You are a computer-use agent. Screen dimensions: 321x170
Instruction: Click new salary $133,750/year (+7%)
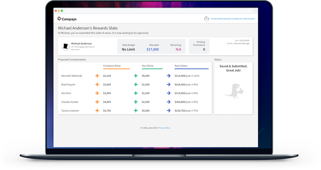[186, 111]
